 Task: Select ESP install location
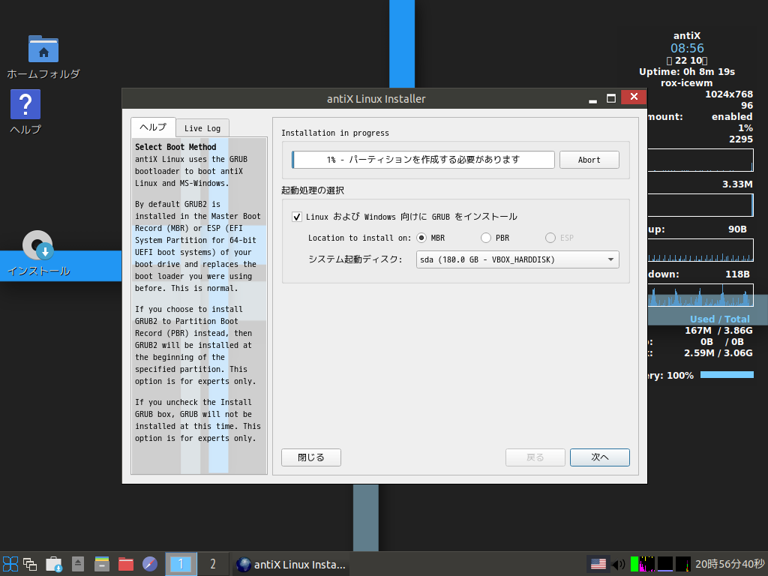coord(550,238)
